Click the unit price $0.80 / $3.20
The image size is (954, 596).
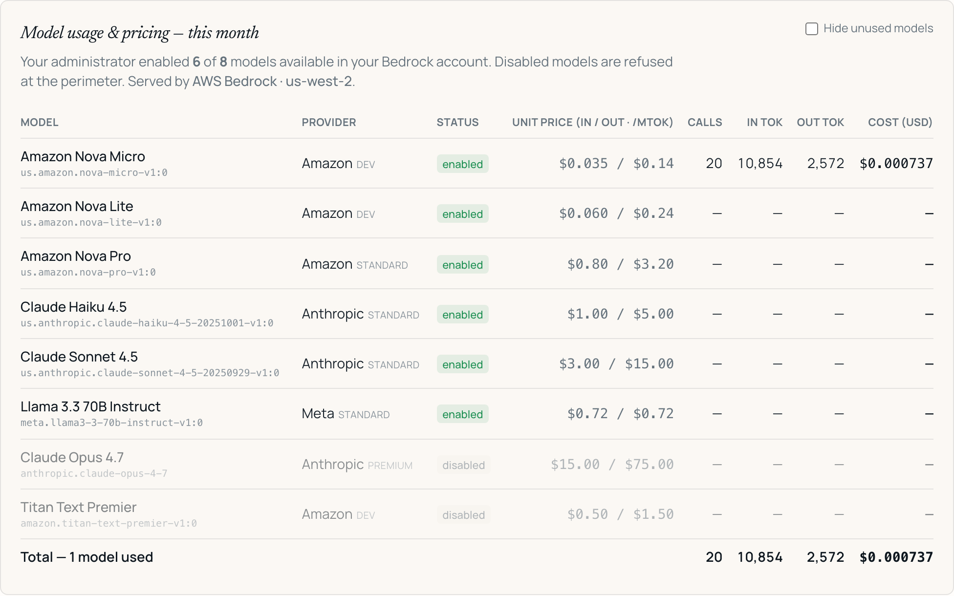[x=620, y=264]
